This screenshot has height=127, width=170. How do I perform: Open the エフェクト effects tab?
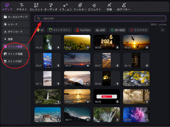(94, 7)
